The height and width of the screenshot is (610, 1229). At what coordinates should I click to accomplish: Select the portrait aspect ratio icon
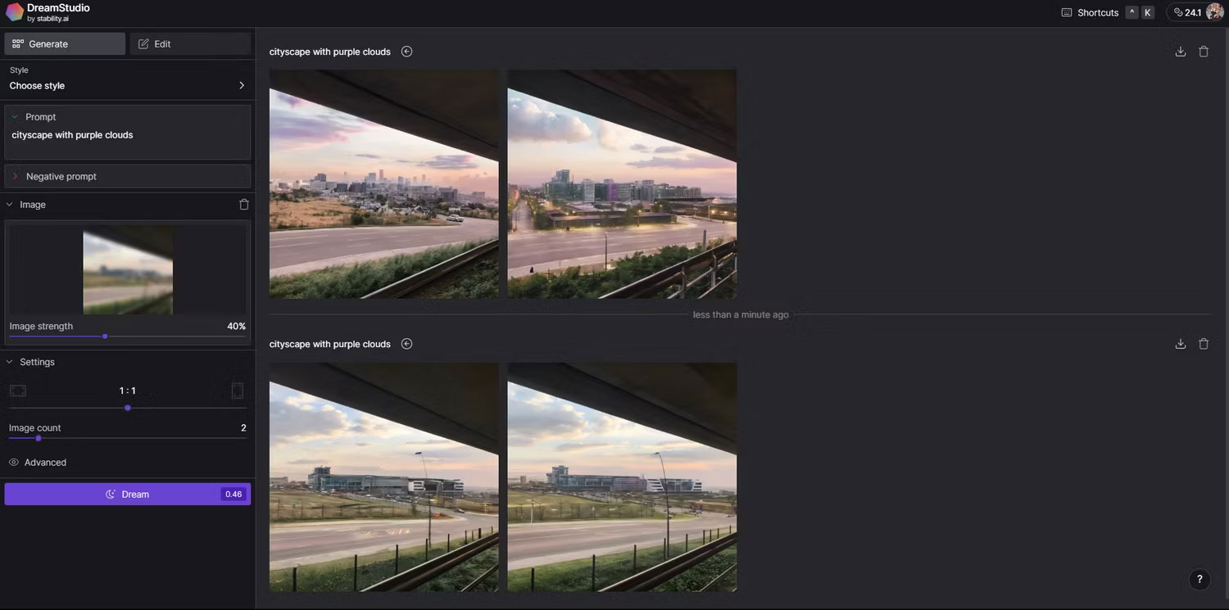pyautogui.click(x=237, y=389)
